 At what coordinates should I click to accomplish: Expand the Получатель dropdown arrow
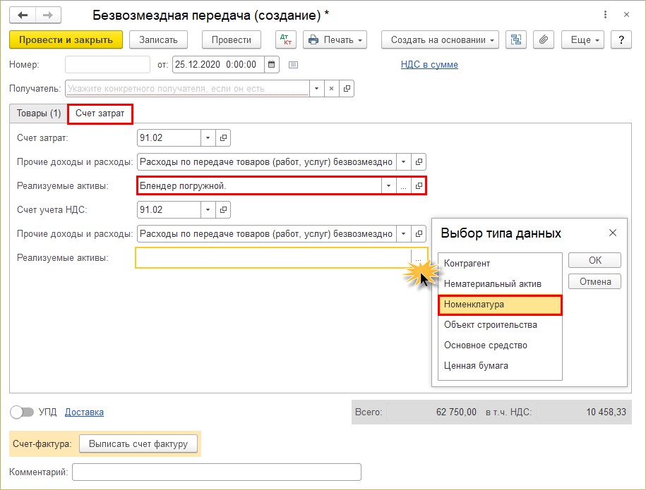coord(316,88)
